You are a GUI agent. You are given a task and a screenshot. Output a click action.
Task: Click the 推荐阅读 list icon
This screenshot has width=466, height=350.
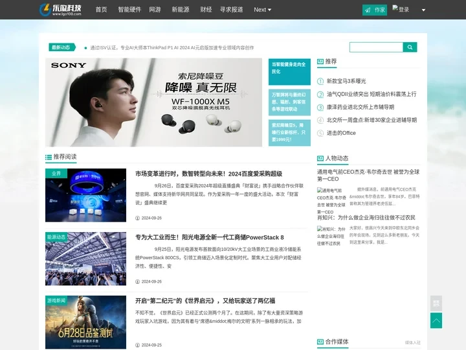click(x=49, y=157)
